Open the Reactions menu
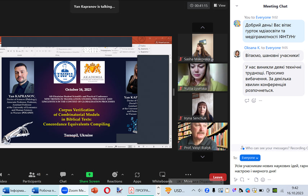 point(114,177)
